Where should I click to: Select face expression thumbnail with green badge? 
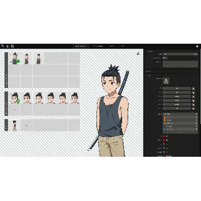click(15, 98)
